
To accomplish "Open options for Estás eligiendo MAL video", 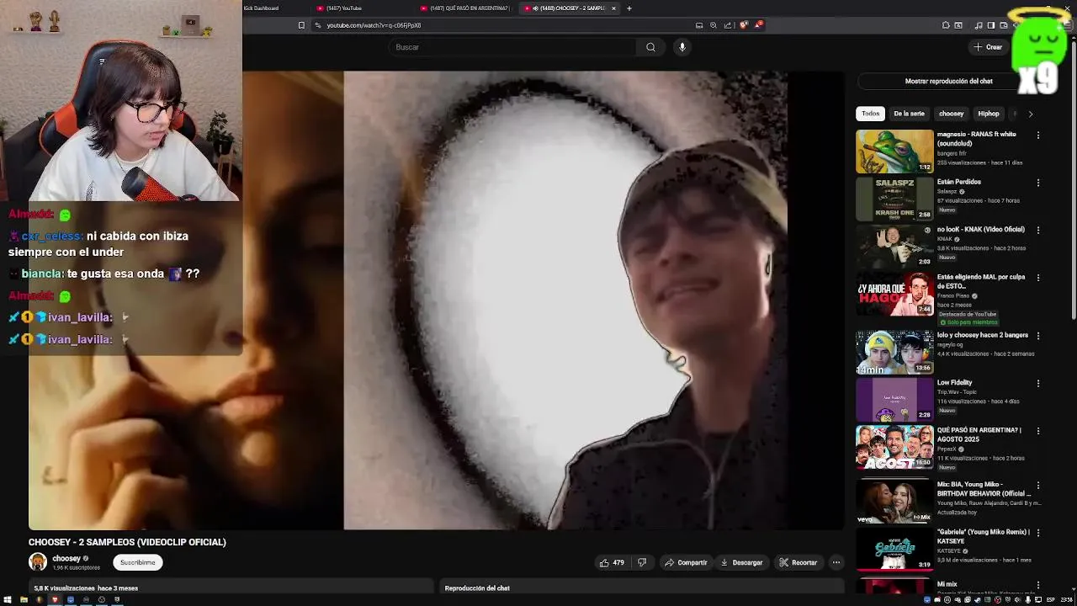I will (1038, 278).
